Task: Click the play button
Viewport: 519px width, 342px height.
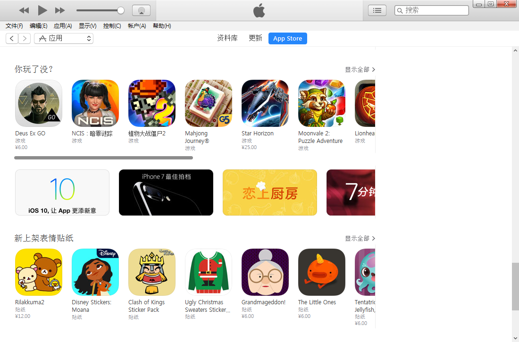Action: coord(42,10)
